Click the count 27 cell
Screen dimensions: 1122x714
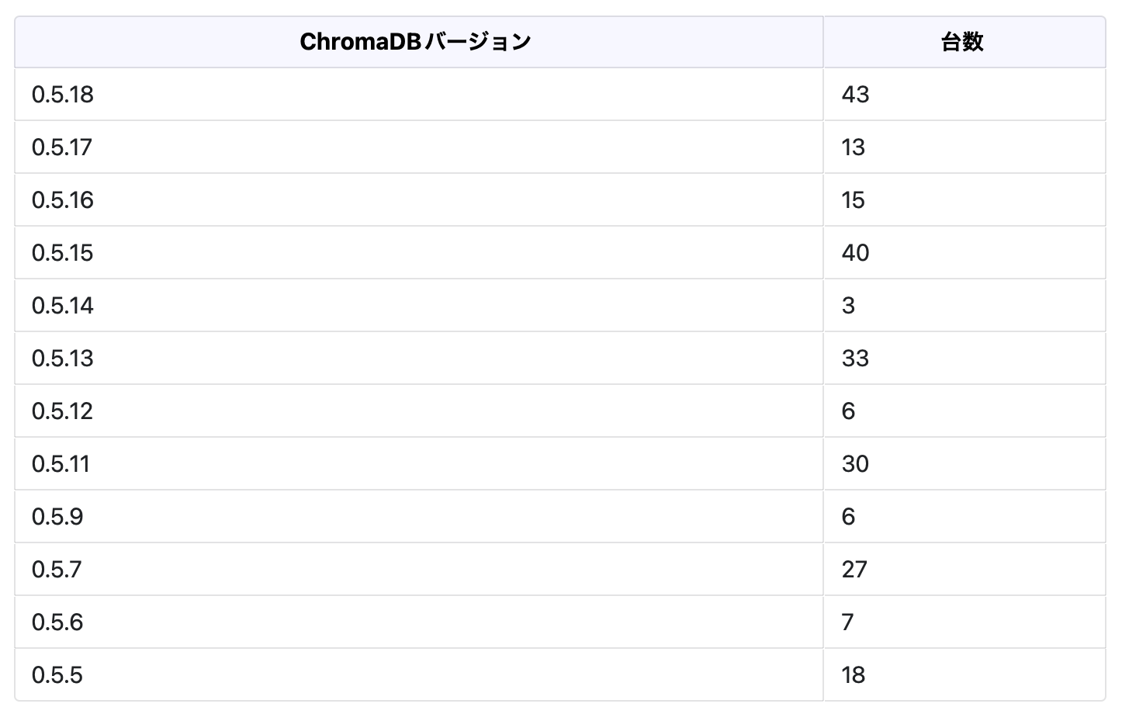tap(854, 570)
